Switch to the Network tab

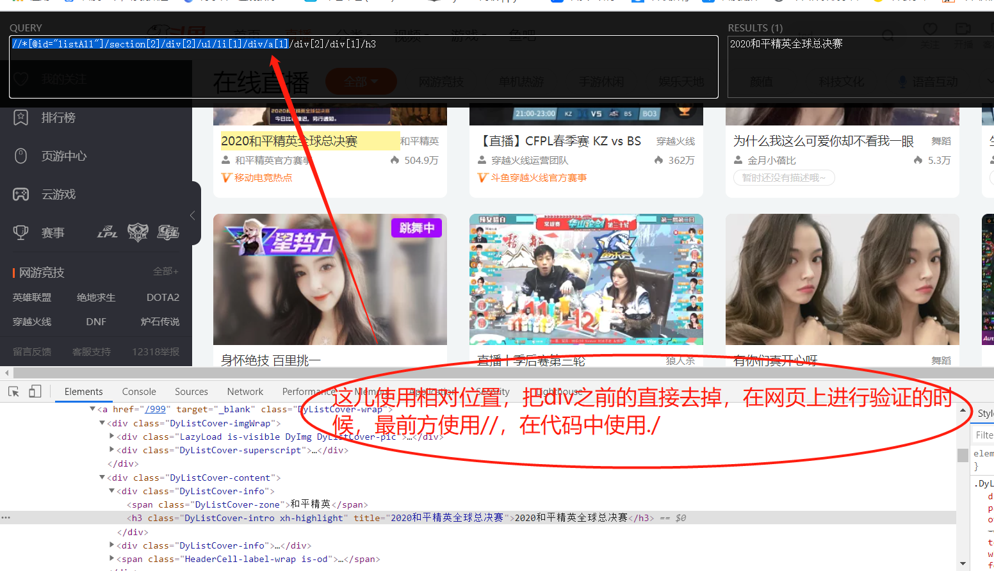click(245, 392)
